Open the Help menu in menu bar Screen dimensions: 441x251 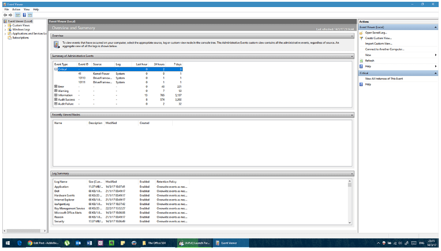click(36, 9)
